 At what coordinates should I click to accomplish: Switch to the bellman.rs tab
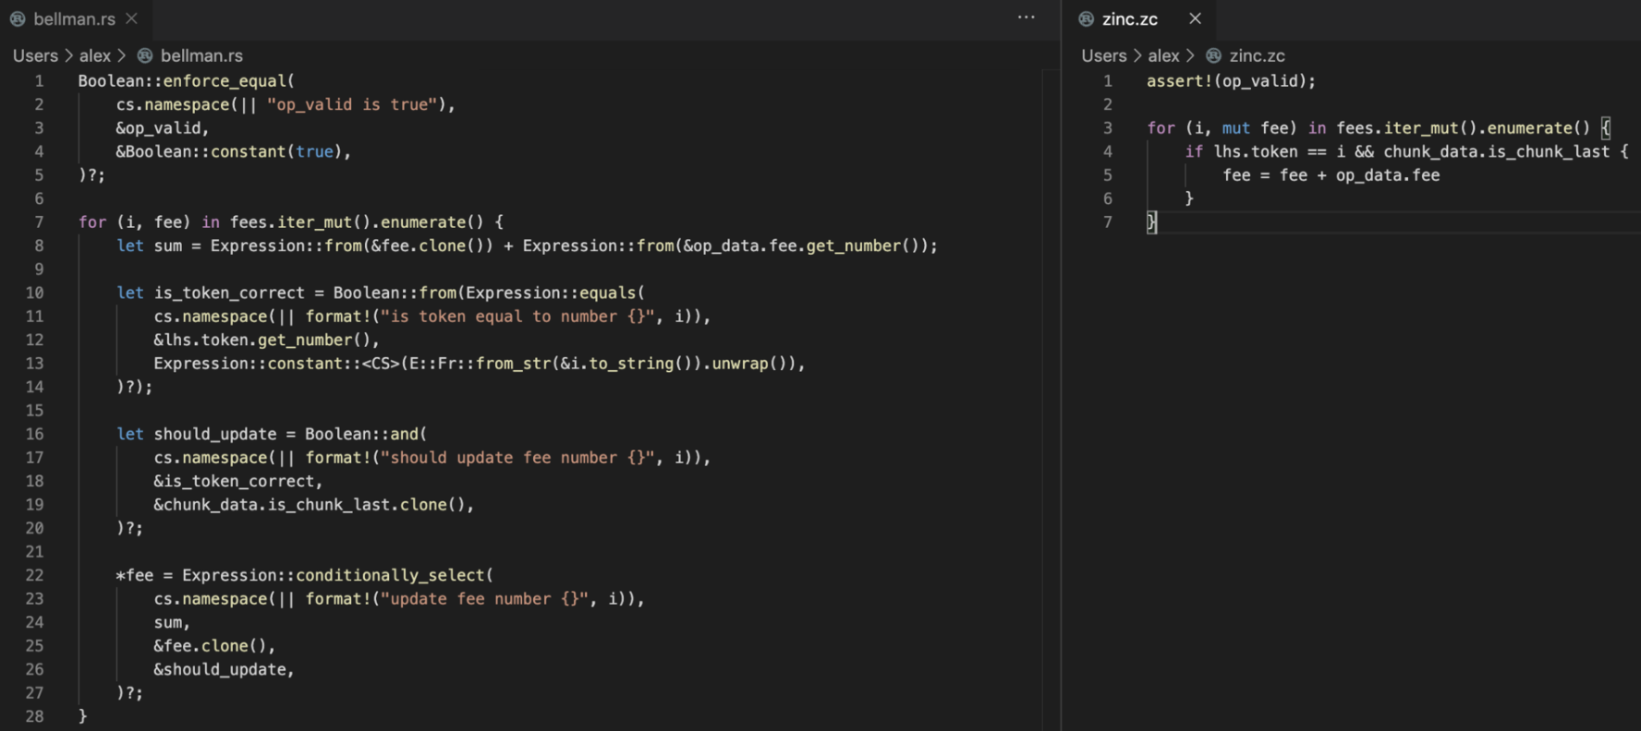pos(75,18)
